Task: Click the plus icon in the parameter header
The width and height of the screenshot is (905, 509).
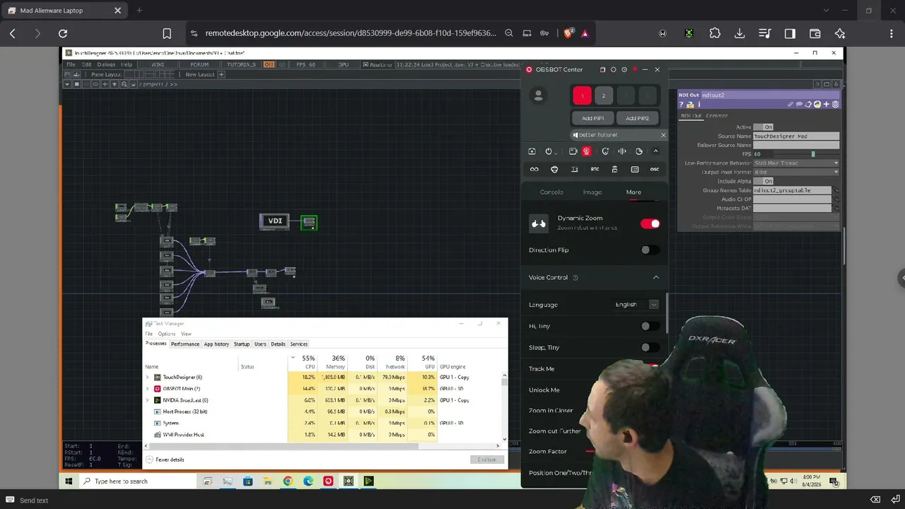Action: [x=826, y=105]
